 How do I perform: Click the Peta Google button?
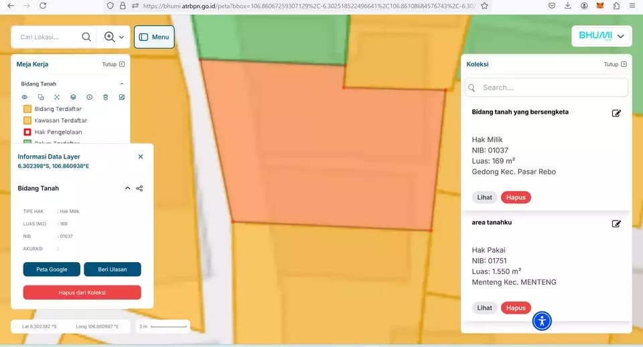click(x=52, y=269)
